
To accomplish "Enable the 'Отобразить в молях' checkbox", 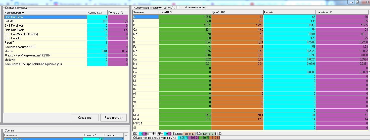I will point(178,7).
